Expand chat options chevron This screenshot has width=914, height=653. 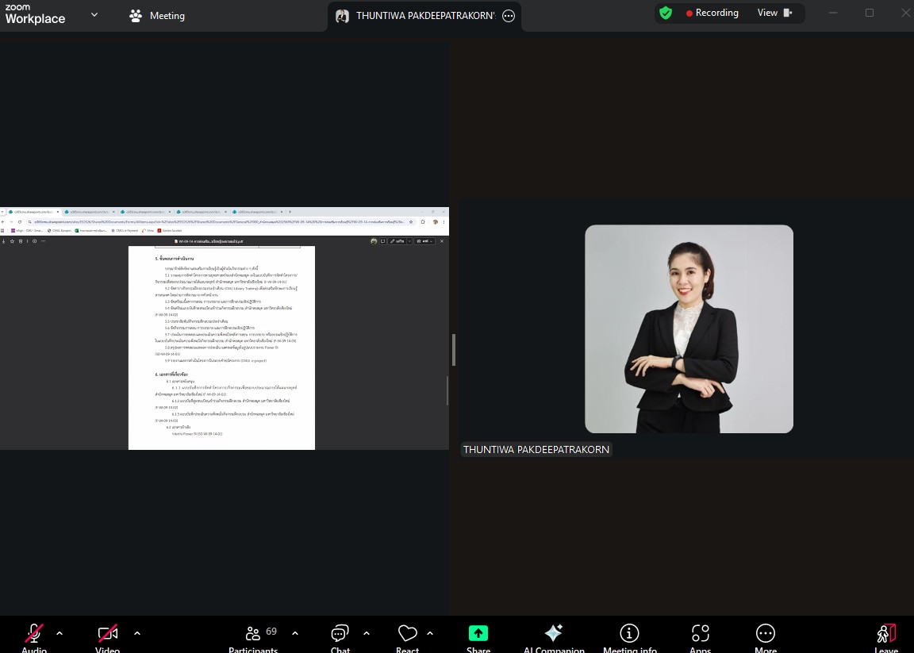point(367,633)
